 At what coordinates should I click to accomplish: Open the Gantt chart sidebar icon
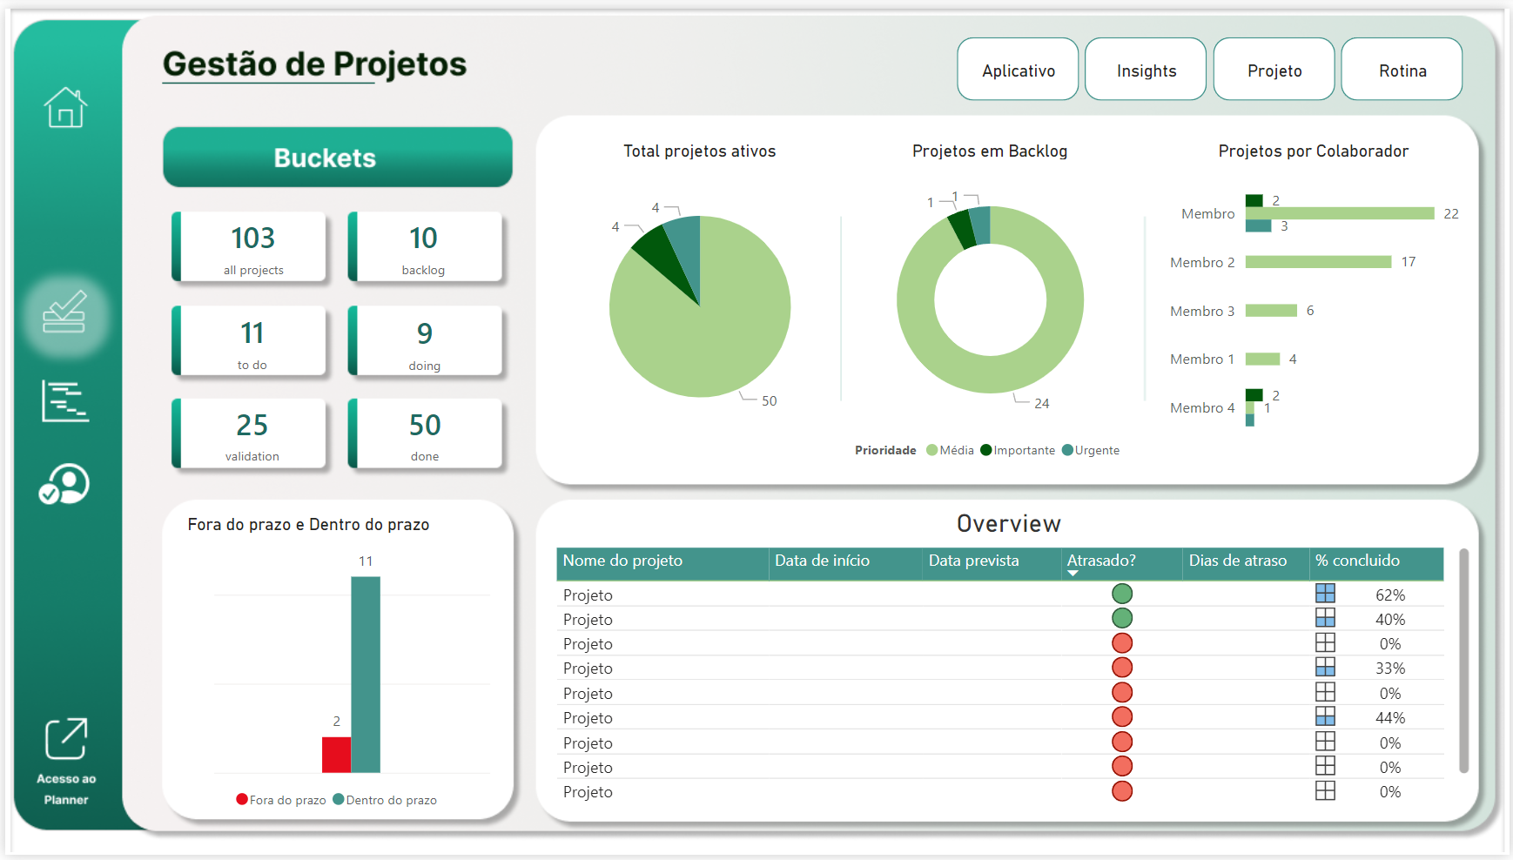point(65,401)
